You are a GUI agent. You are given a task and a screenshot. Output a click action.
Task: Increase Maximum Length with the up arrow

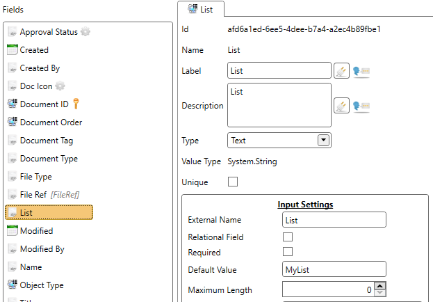[x=380, y=286]
